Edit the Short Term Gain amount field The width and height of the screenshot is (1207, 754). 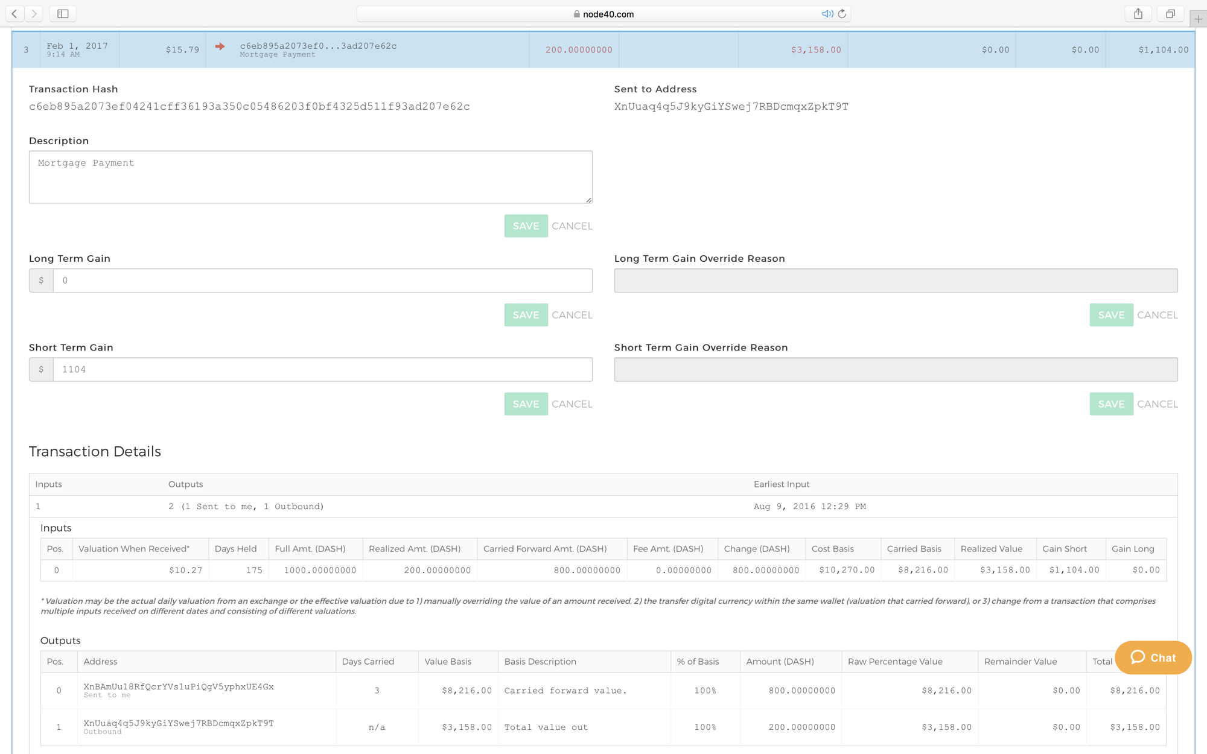click(x=323, y=369)
